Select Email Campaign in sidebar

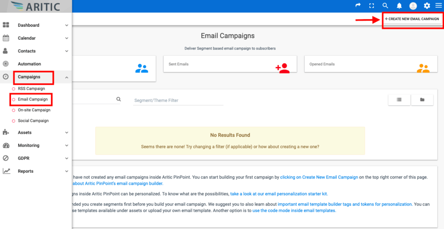33,99
